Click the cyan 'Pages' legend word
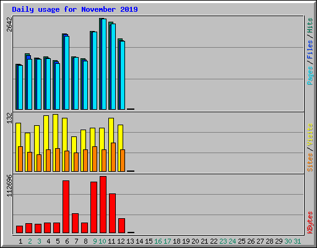This screenshot has width=317, height=248. click(310, 76)
